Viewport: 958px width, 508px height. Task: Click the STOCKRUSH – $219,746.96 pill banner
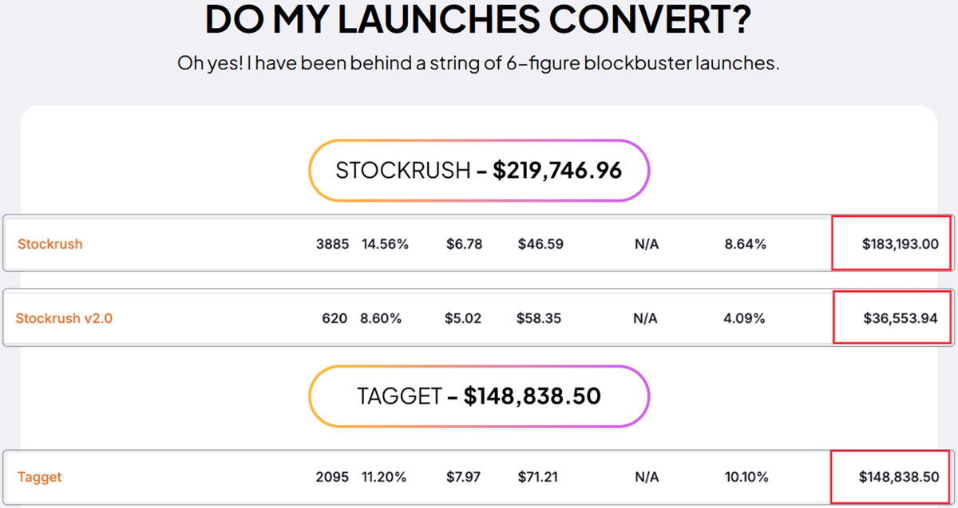[x=479, y=171]
